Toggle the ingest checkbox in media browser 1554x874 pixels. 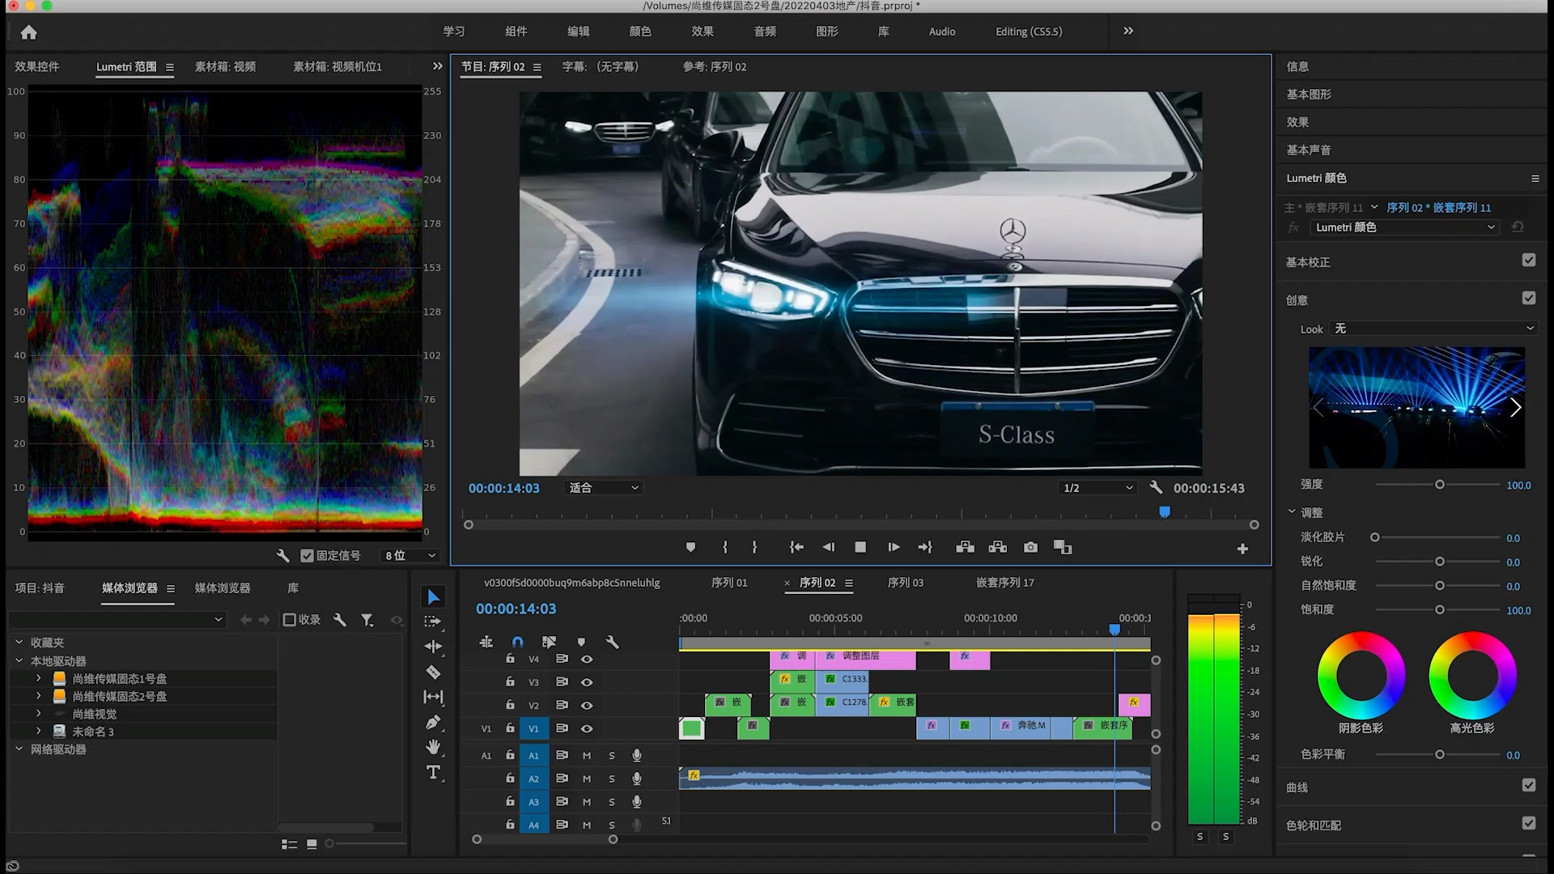coord(289,620)
